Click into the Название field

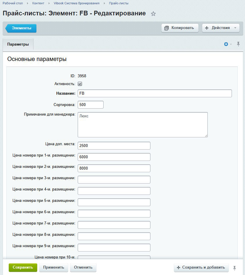pyautogui.click(x=155, y=93)
